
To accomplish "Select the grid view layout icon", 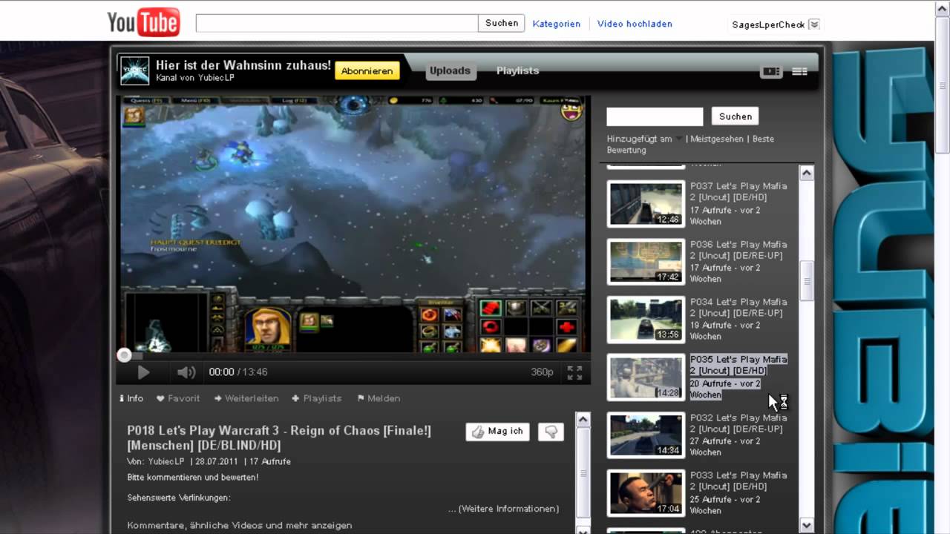I will [799, 72].
